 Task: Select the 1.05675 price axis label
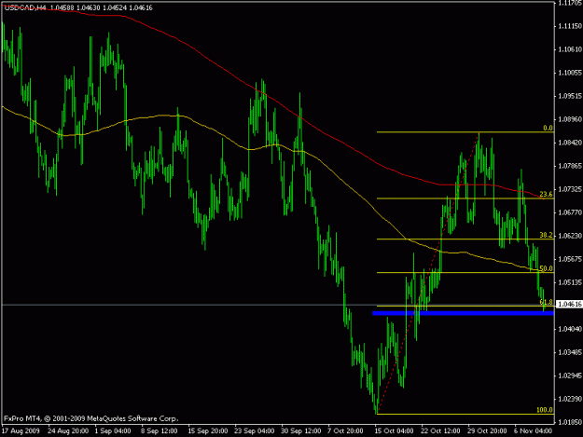[570, 259]
